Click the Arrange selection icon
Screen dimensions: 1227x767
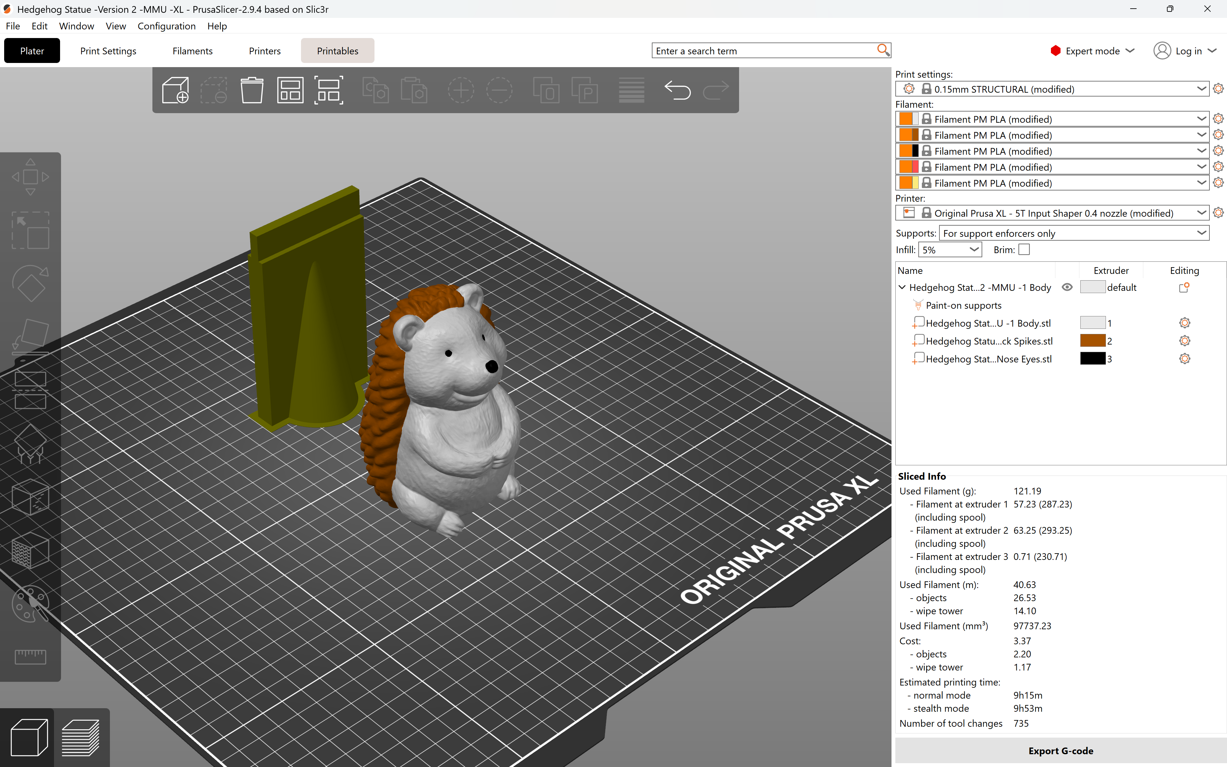pyautogui.click(x=328, y=90)
